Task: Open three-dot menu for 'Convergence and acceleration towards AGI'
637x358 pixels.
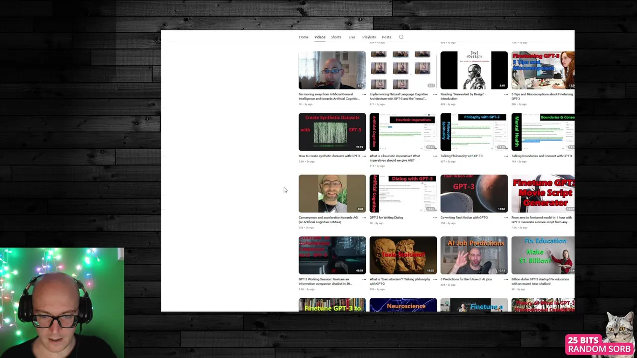Action: [364, 217]
